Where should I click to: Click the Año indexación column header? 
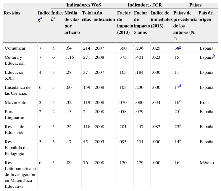104,16
